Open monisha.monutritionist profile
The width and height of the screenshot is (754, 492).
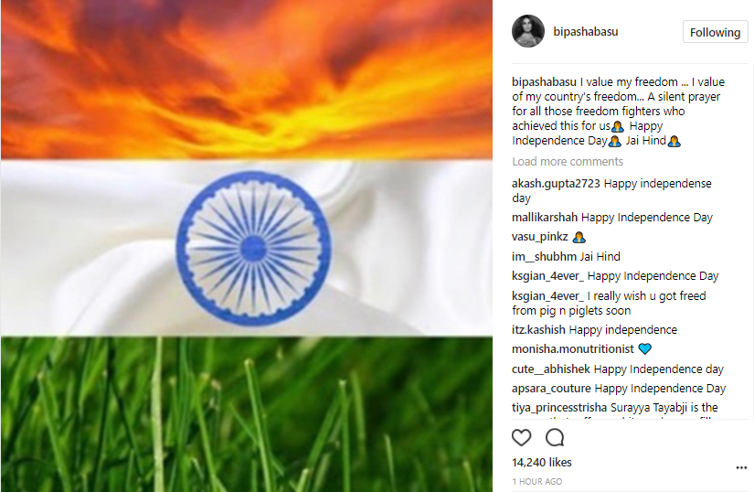tap(573, 349)
